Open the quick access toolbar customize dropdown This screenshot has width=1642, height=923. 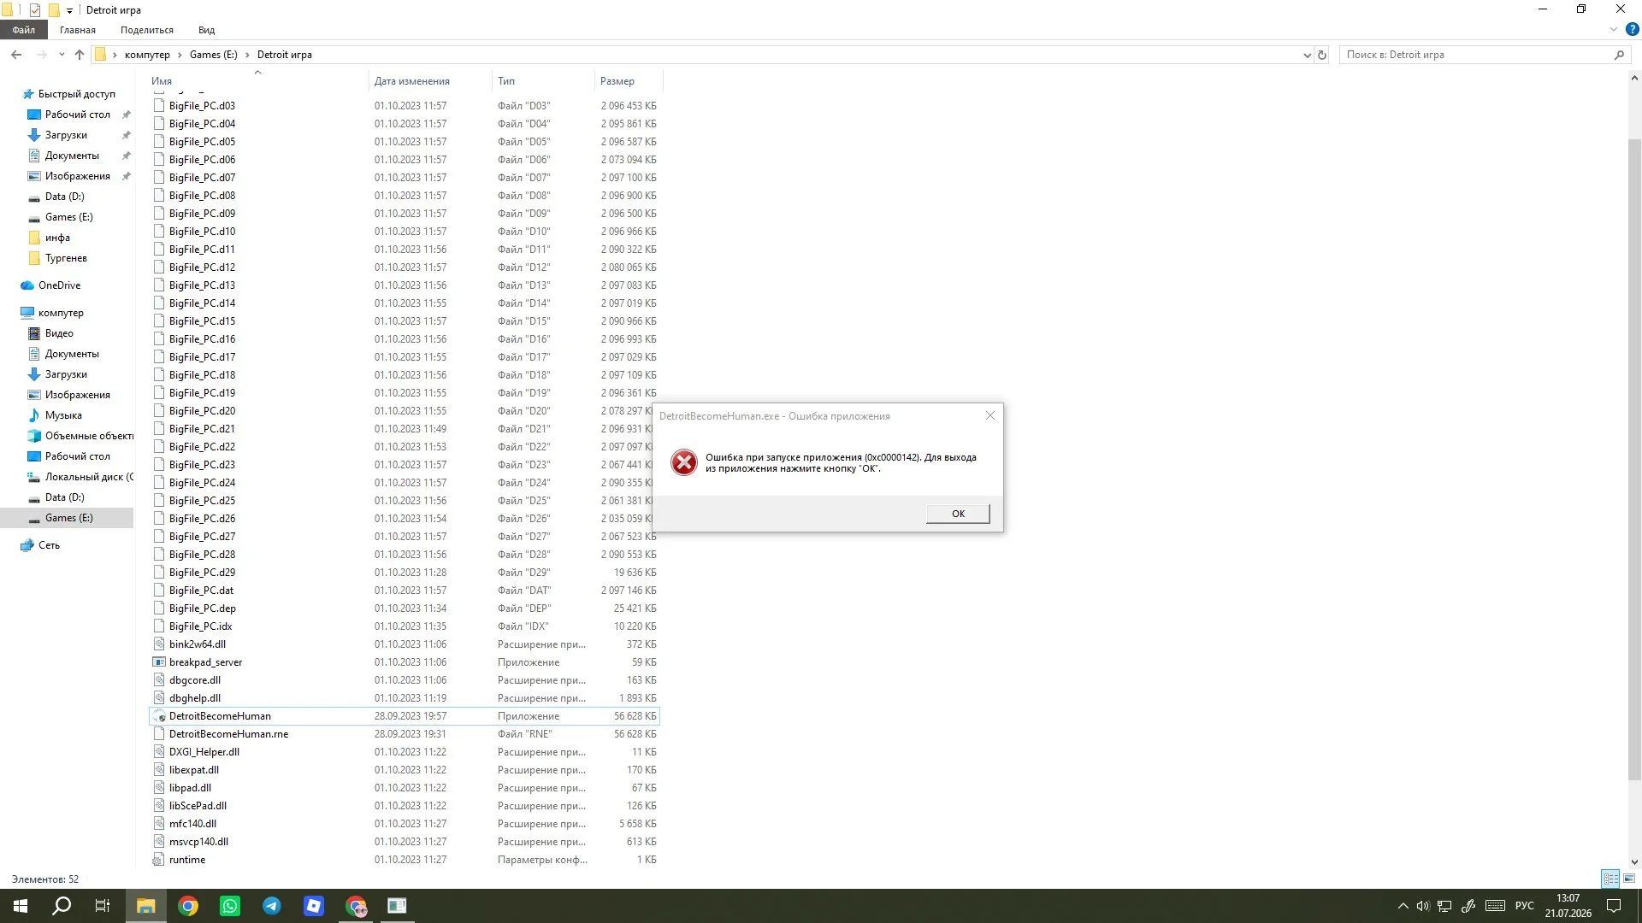coord(69,10)
